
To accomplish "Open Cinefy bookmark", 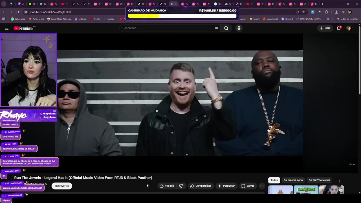I will 255,19.
